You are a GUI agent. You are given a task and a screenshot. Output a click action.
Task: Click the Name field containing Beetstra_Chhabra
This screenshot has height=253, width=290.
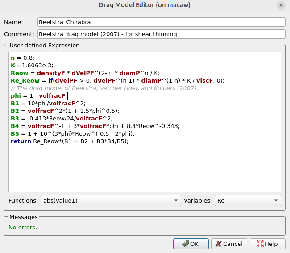(x=161, y=22)
